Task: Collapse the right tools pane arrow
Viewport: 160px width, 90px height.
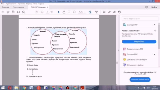Action: point(119,50)
